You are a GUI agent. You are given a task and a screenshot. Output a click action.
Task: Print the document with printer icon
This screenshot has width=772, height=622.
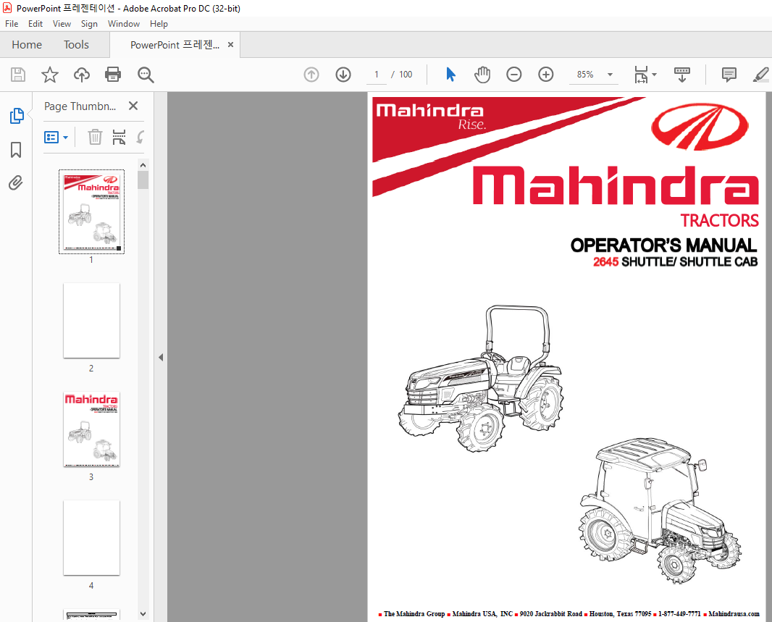tap(113, 75)
